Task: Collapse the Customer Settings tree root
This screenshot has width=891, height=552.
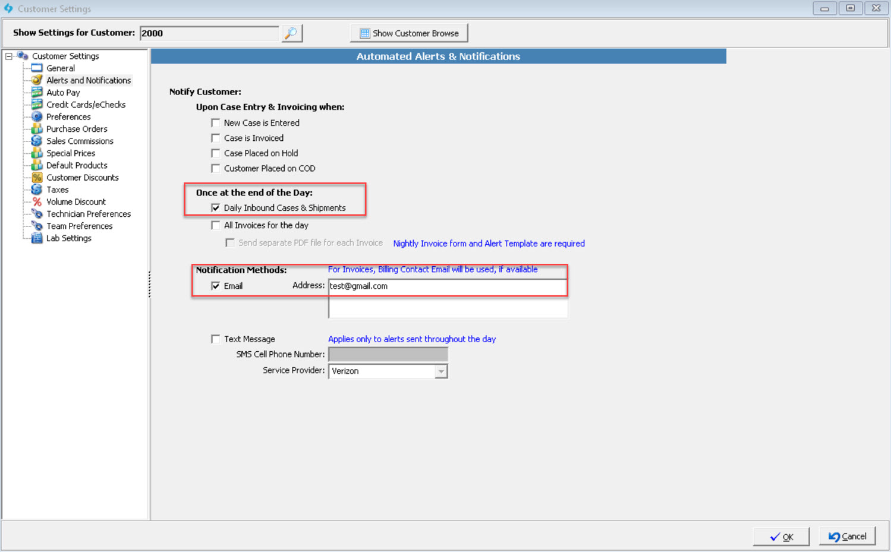Action: pyautogui.click(x=9, y=56)
